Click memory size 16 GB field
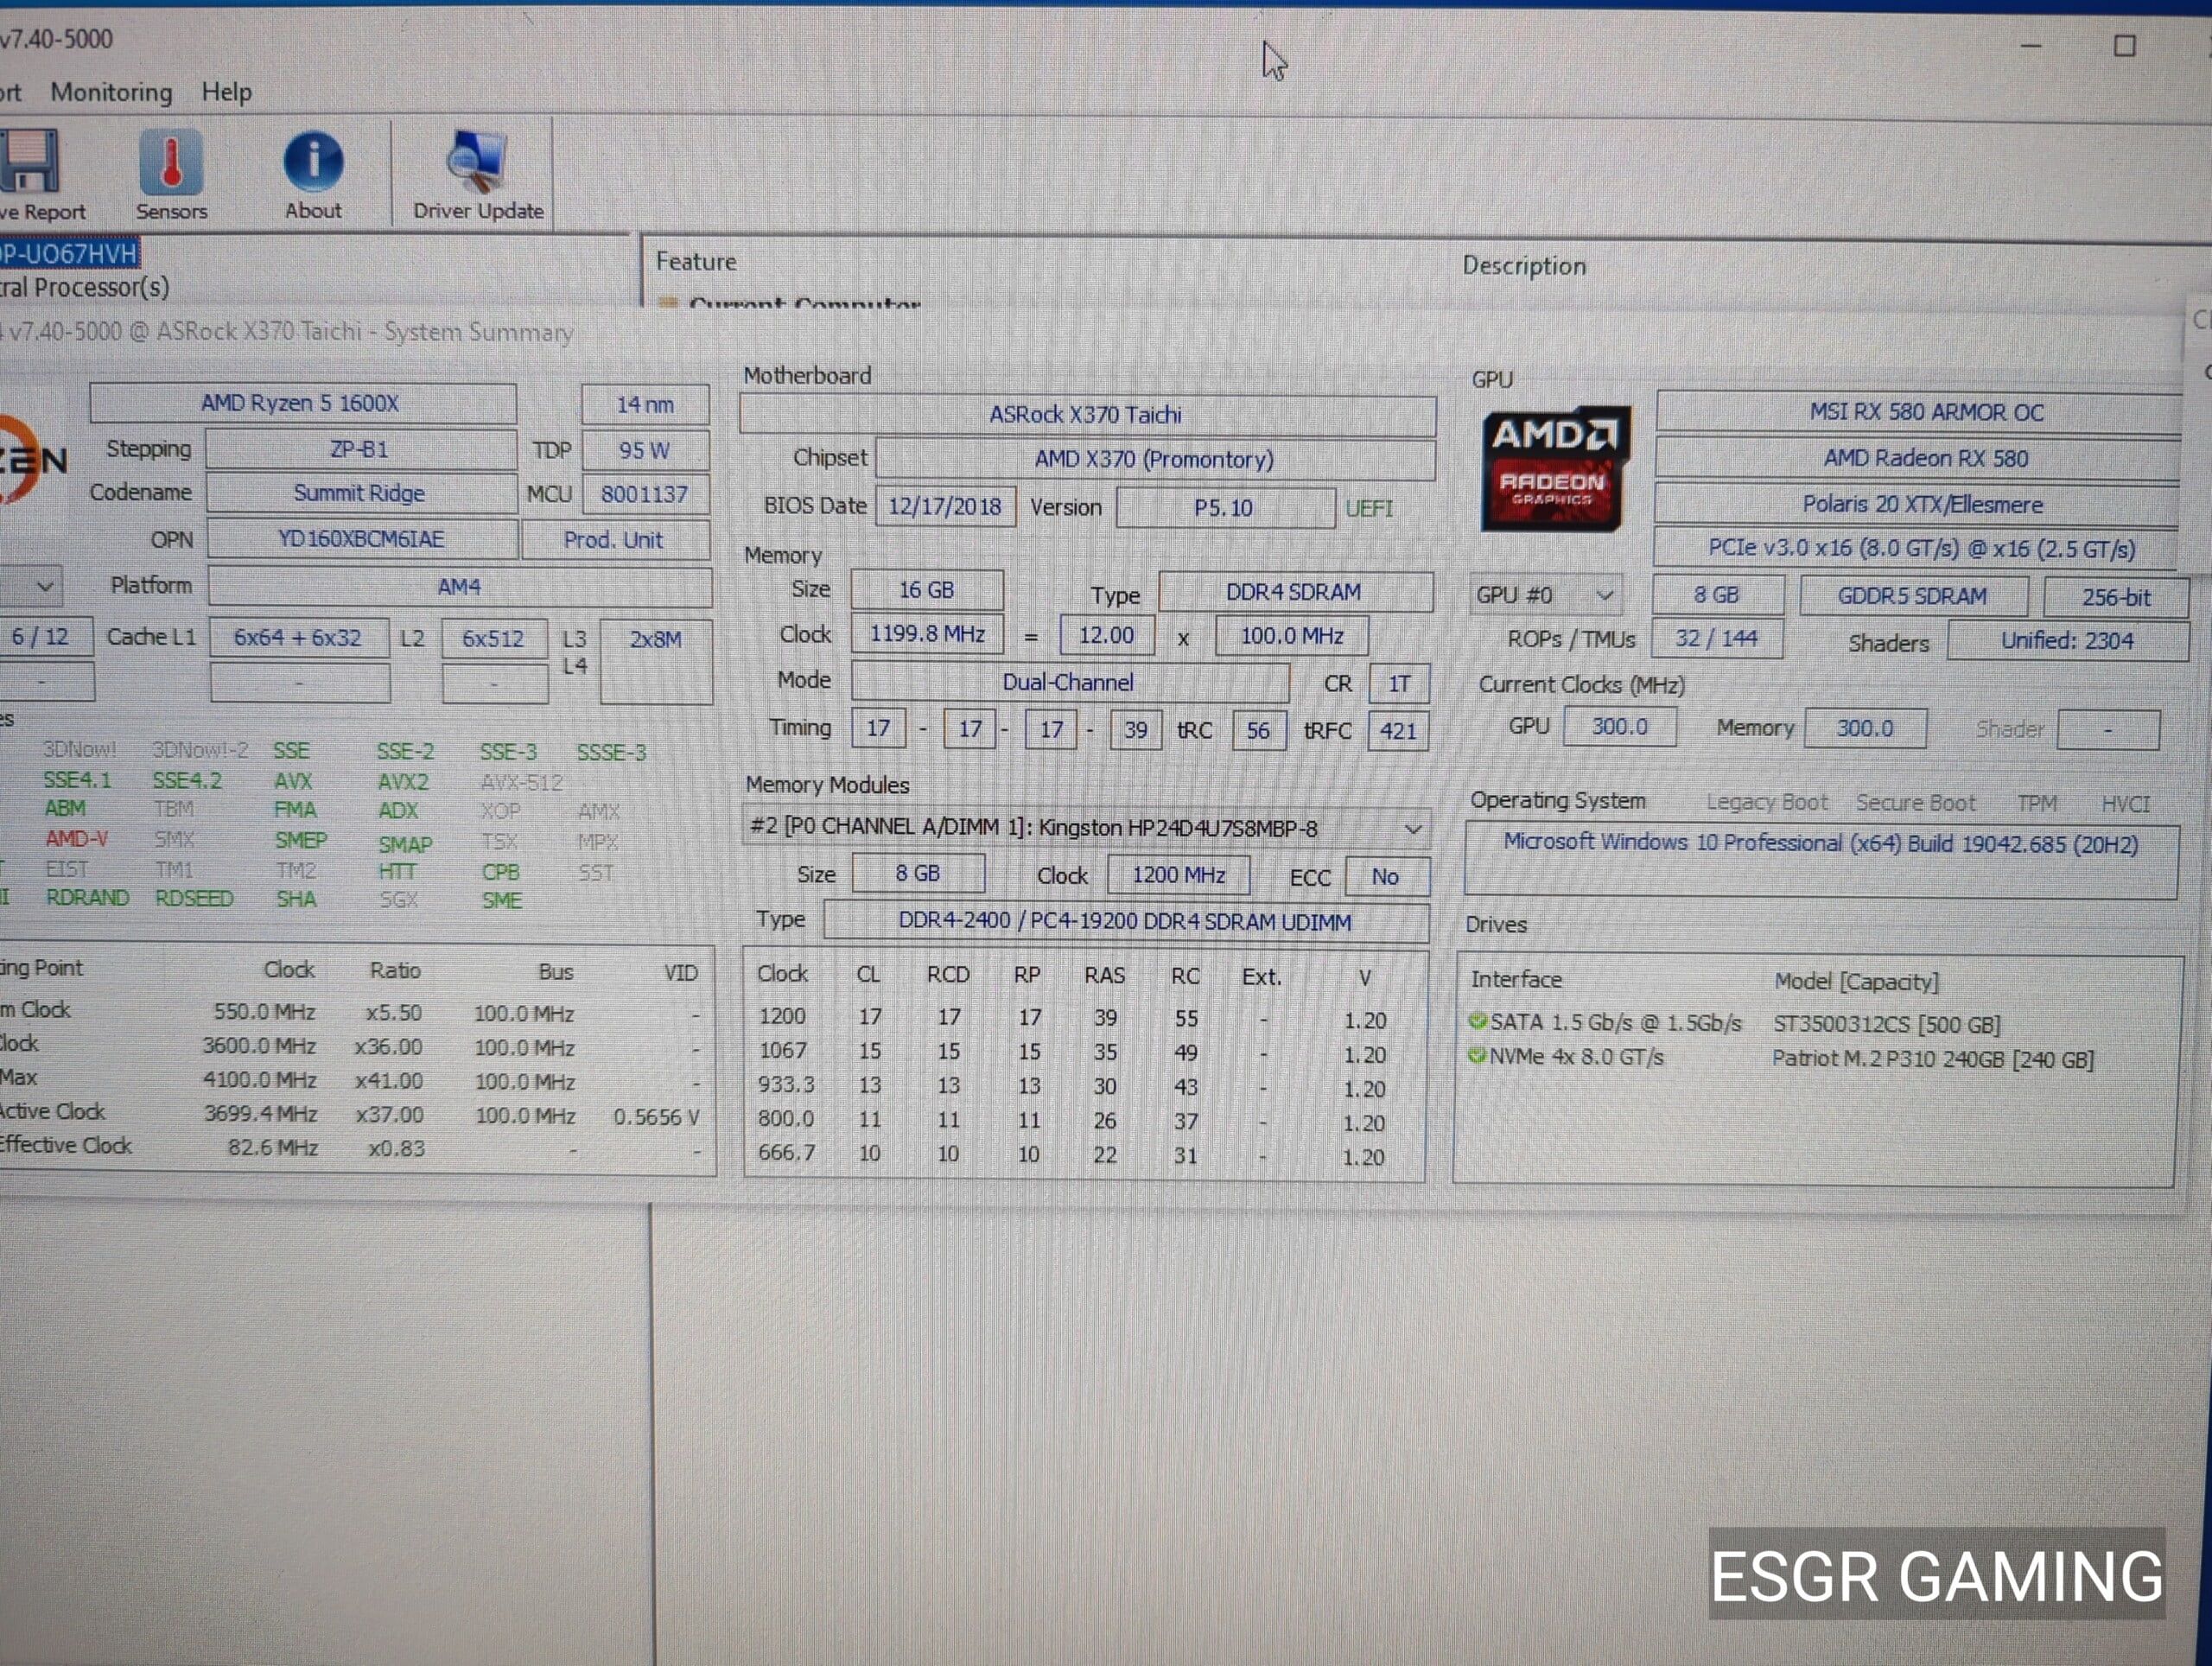This screenshot has width=2212, height=1666. [926, 590]
